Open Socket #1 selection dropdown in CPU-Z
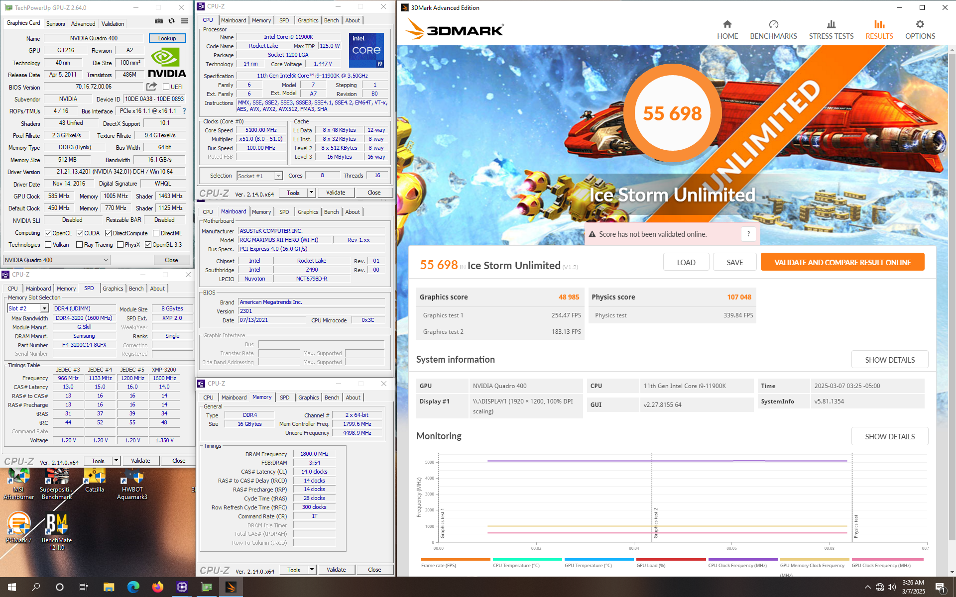The height and width of the screenshot is (597, 956). pyautogui.click(x=260, y=176)
